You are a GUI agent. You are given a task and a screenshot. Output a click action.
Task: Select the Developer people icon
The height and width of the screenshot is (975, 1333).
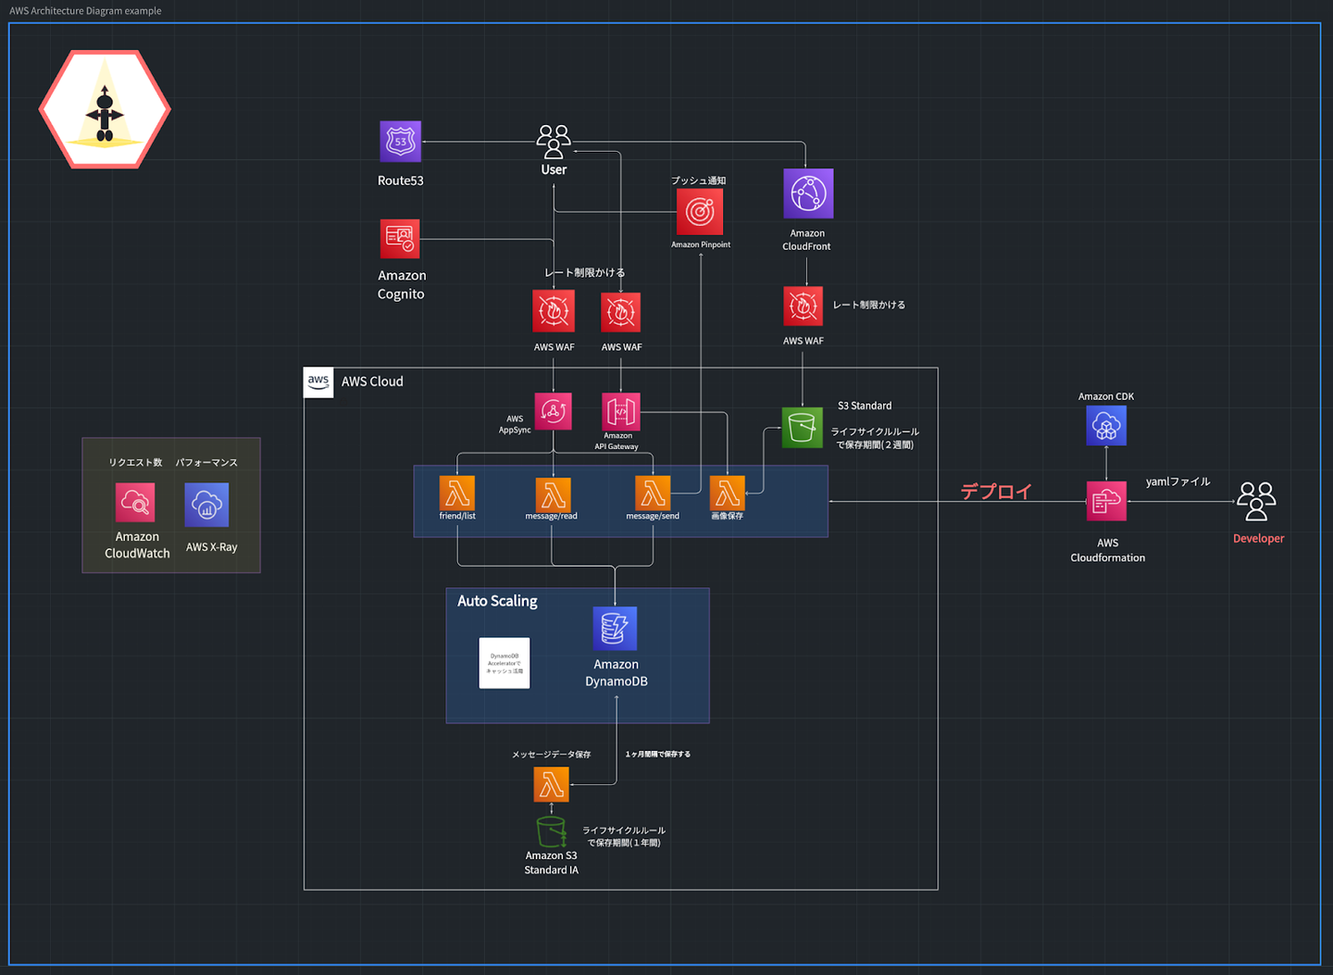click(1256, 501)
